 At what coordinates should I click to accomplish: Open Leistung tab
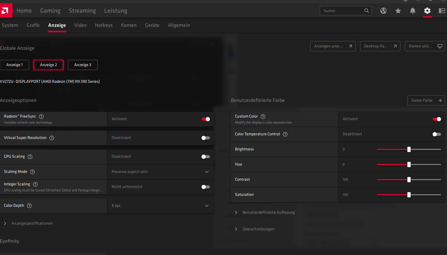tap(116, 11)
